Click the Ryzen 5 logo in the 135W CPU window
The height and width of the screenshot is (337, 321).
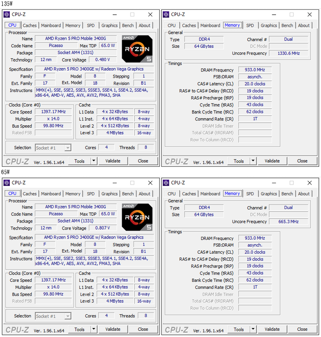pos(137,49)
